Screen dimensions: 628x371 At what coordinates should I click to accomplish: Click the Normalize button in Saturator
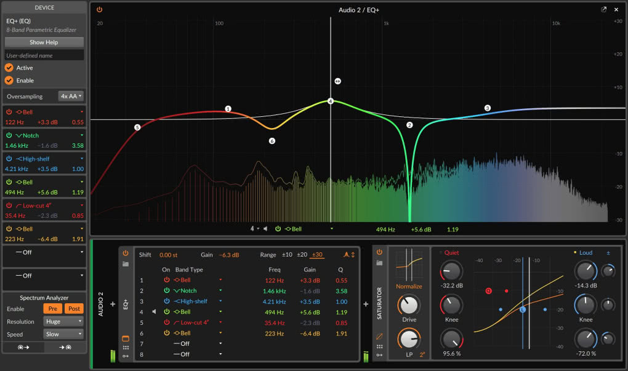coord(409,286)
